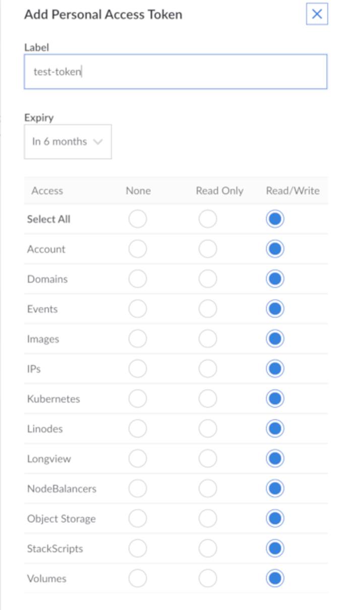Set Select All access to None
Image resolution: width=350 pixels, height=610 pixels.
pos(137,219)
